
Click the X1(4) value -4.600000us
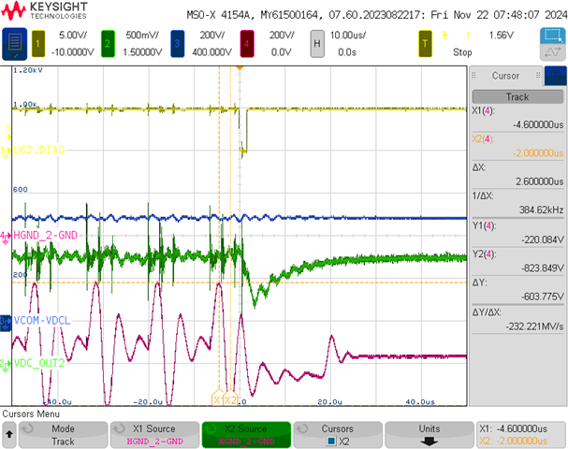click(x=538, y=125)
